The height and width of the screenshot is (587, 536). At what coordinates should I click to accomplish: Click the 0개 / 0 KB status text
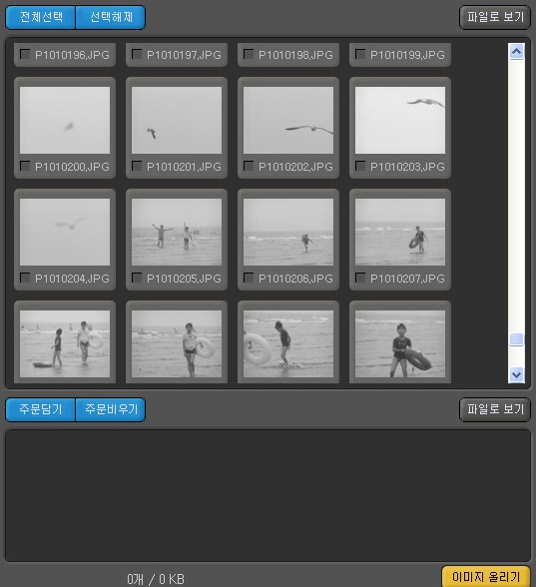pyautogui.click(x=156, y=579)
